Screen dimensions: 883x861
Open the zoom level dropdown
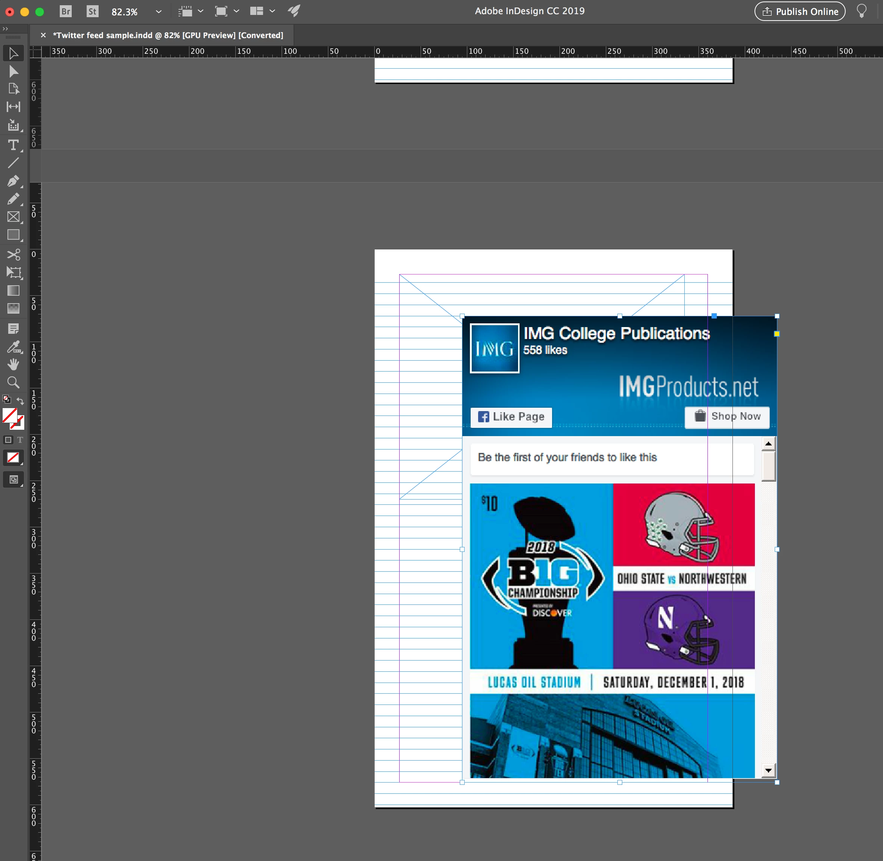158,11
